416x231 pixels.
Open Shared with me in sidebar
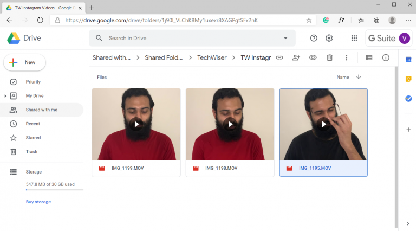tap(41, 110)
